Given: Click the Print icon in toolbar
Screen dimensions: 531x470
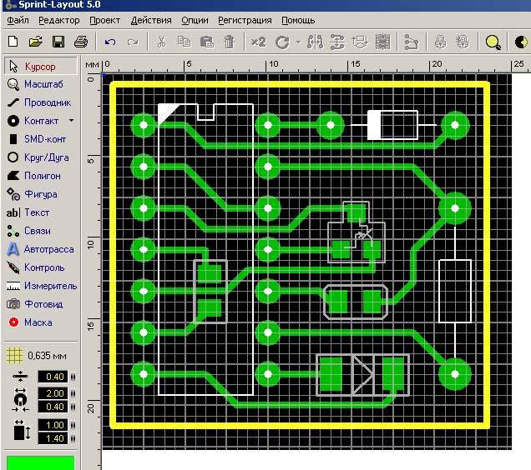Looking at the screenshot, I should tap(81, 41).
